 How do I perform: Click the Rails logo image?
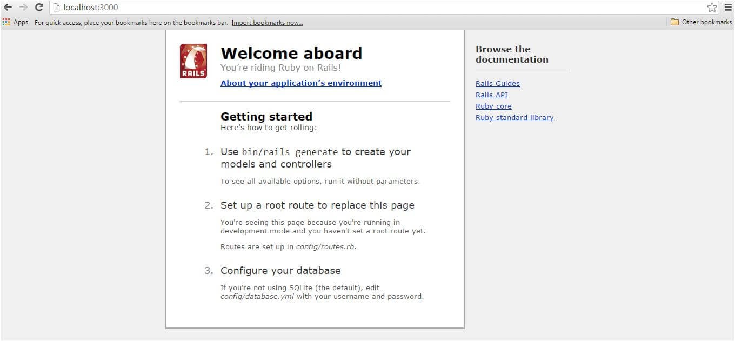tap(193, 61)
